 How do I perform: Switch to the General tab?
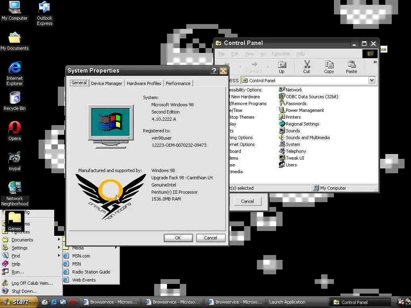[x=79, y=83]
